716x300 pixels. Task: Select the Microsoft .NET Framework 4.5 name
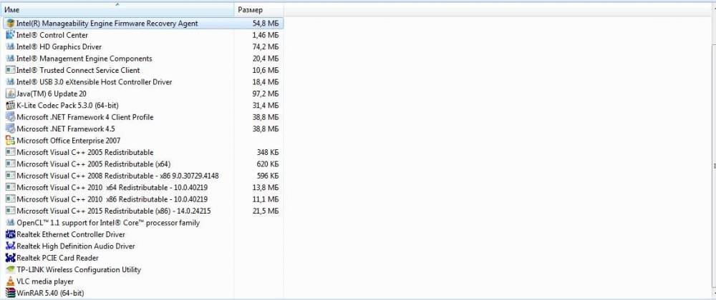click(65, 129)
